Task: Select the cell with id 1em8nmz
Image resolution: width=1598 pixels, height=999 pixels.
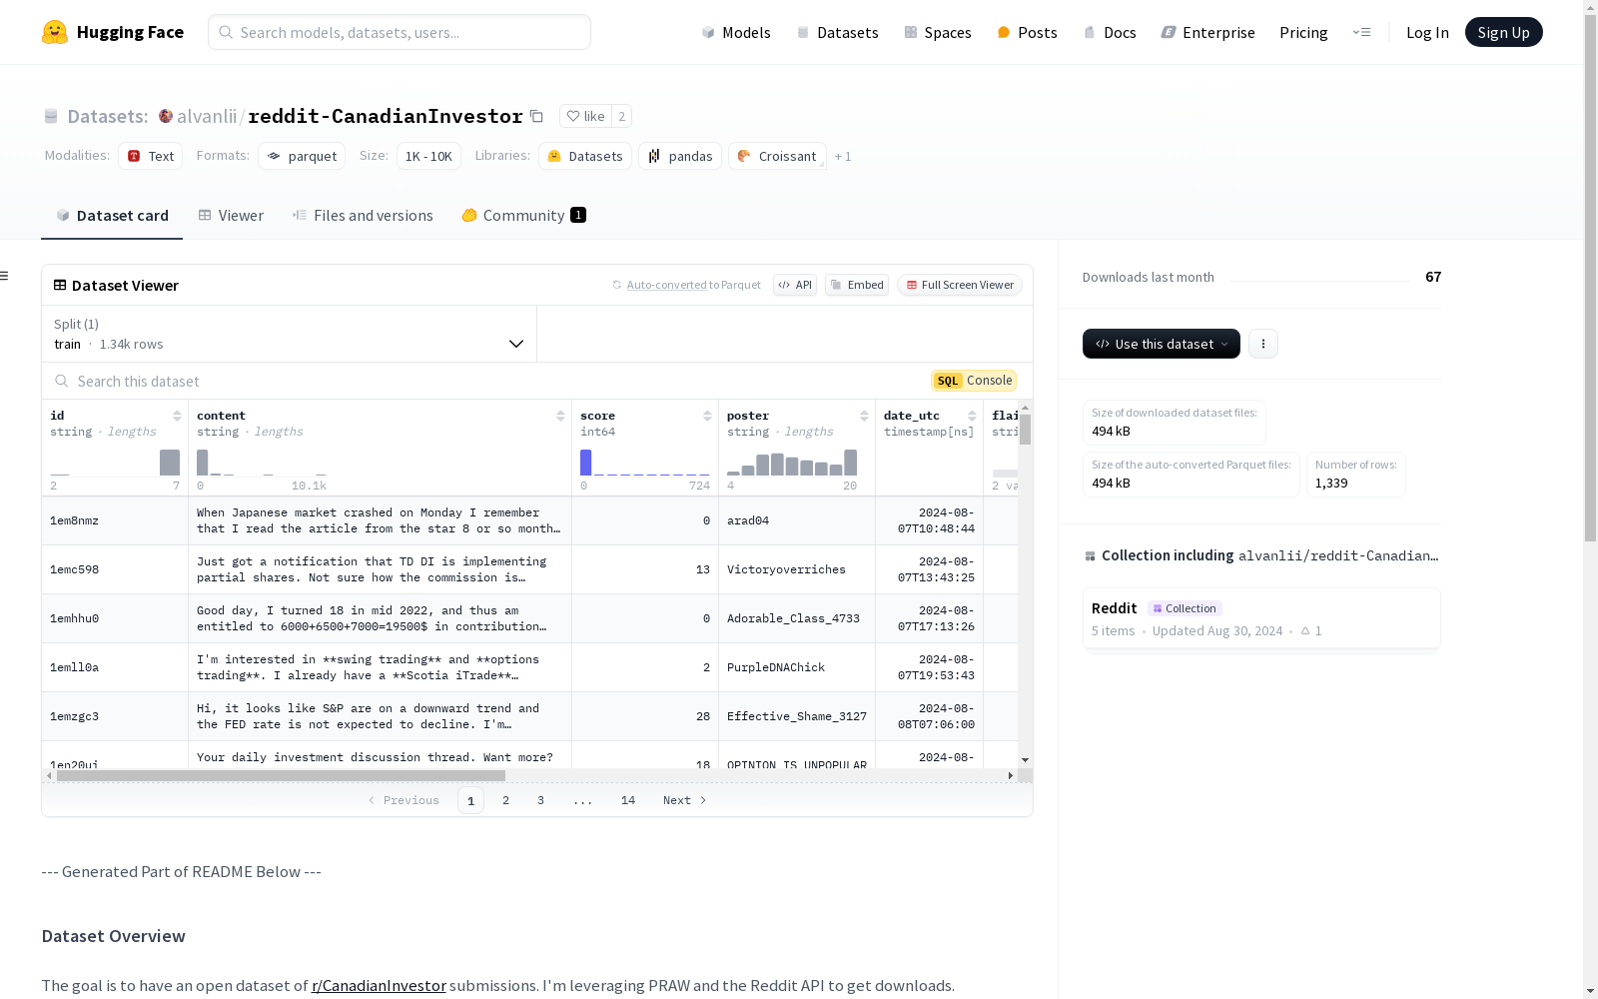Action: coord(115,520)
